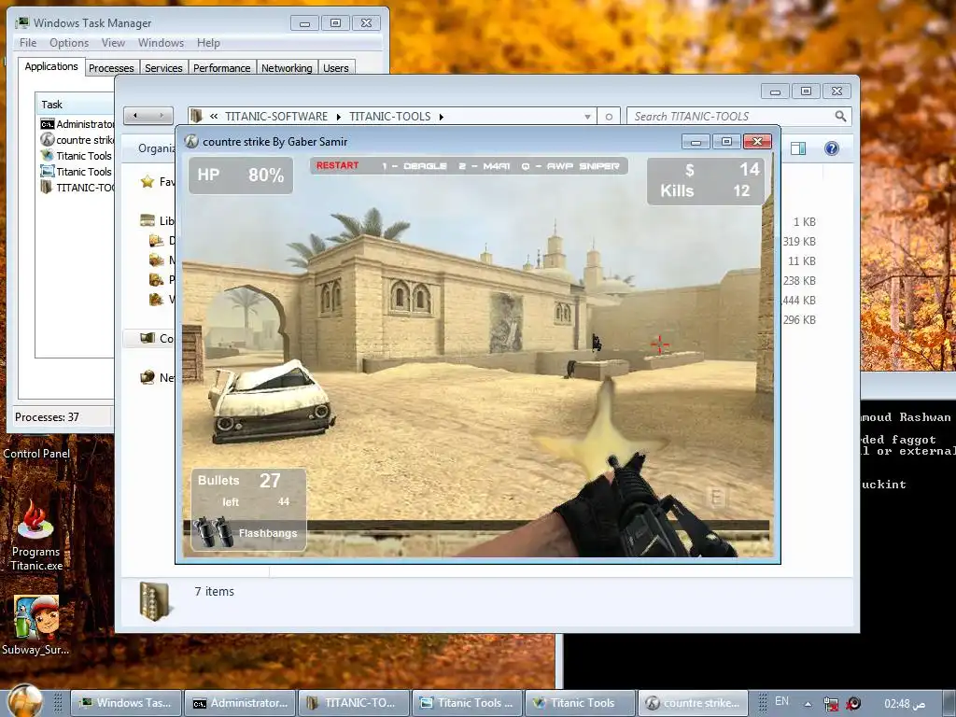Toggle the Explorer preview pane icon

798,148
